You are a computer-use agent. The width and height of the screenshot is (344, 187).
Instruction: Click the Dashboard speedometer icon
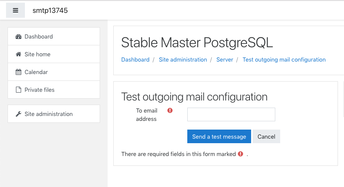[19, 37]
